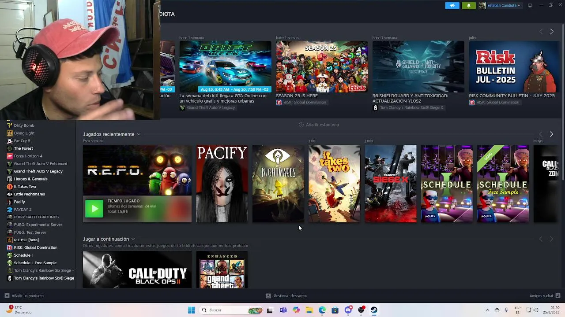
Task: Select PUBG: Experimental Server entry
Action: pos(38,225)
